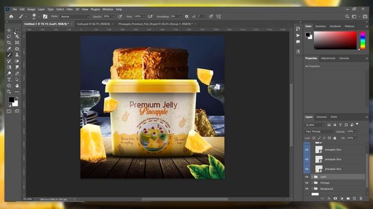373x209 pixels.
Task: Select the Rectangular Marquee tool
Action: (17, 30)
